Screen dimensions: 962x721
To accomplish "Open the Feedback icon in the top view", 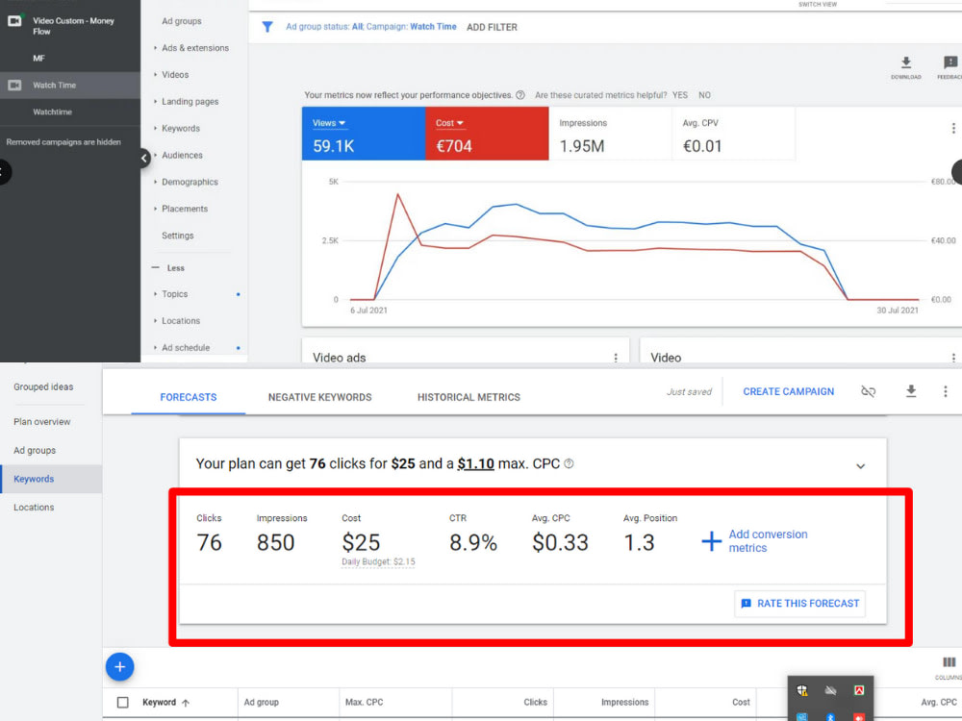I will [x=949, y=62].
